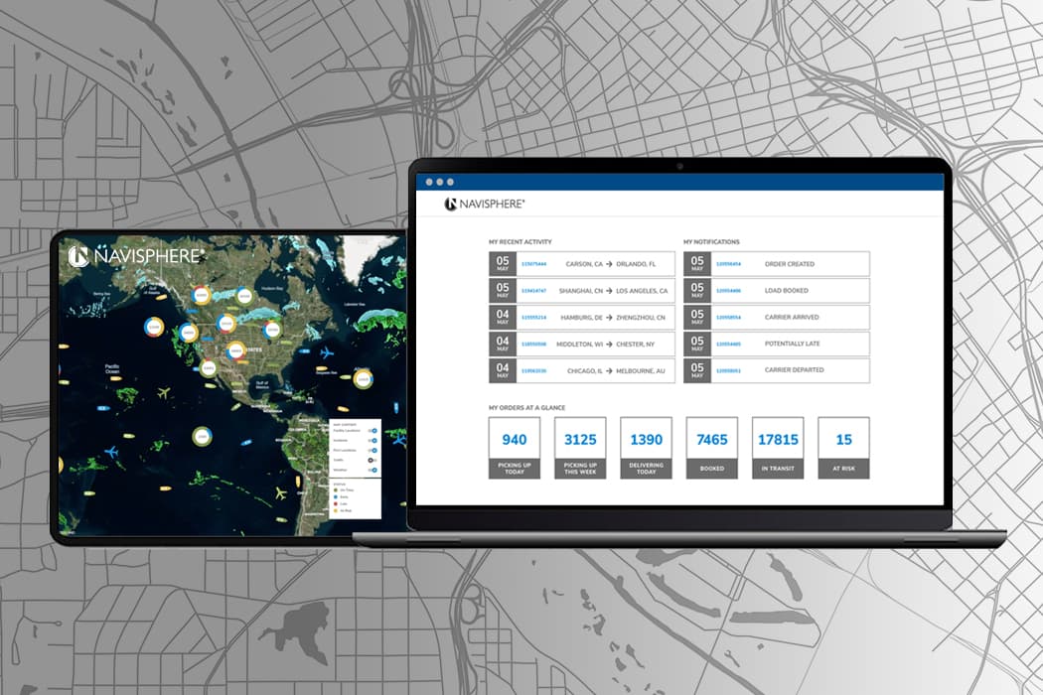Enable the Traffic map layer switch
Screen dimensions: 1043x695
point(372,461)
